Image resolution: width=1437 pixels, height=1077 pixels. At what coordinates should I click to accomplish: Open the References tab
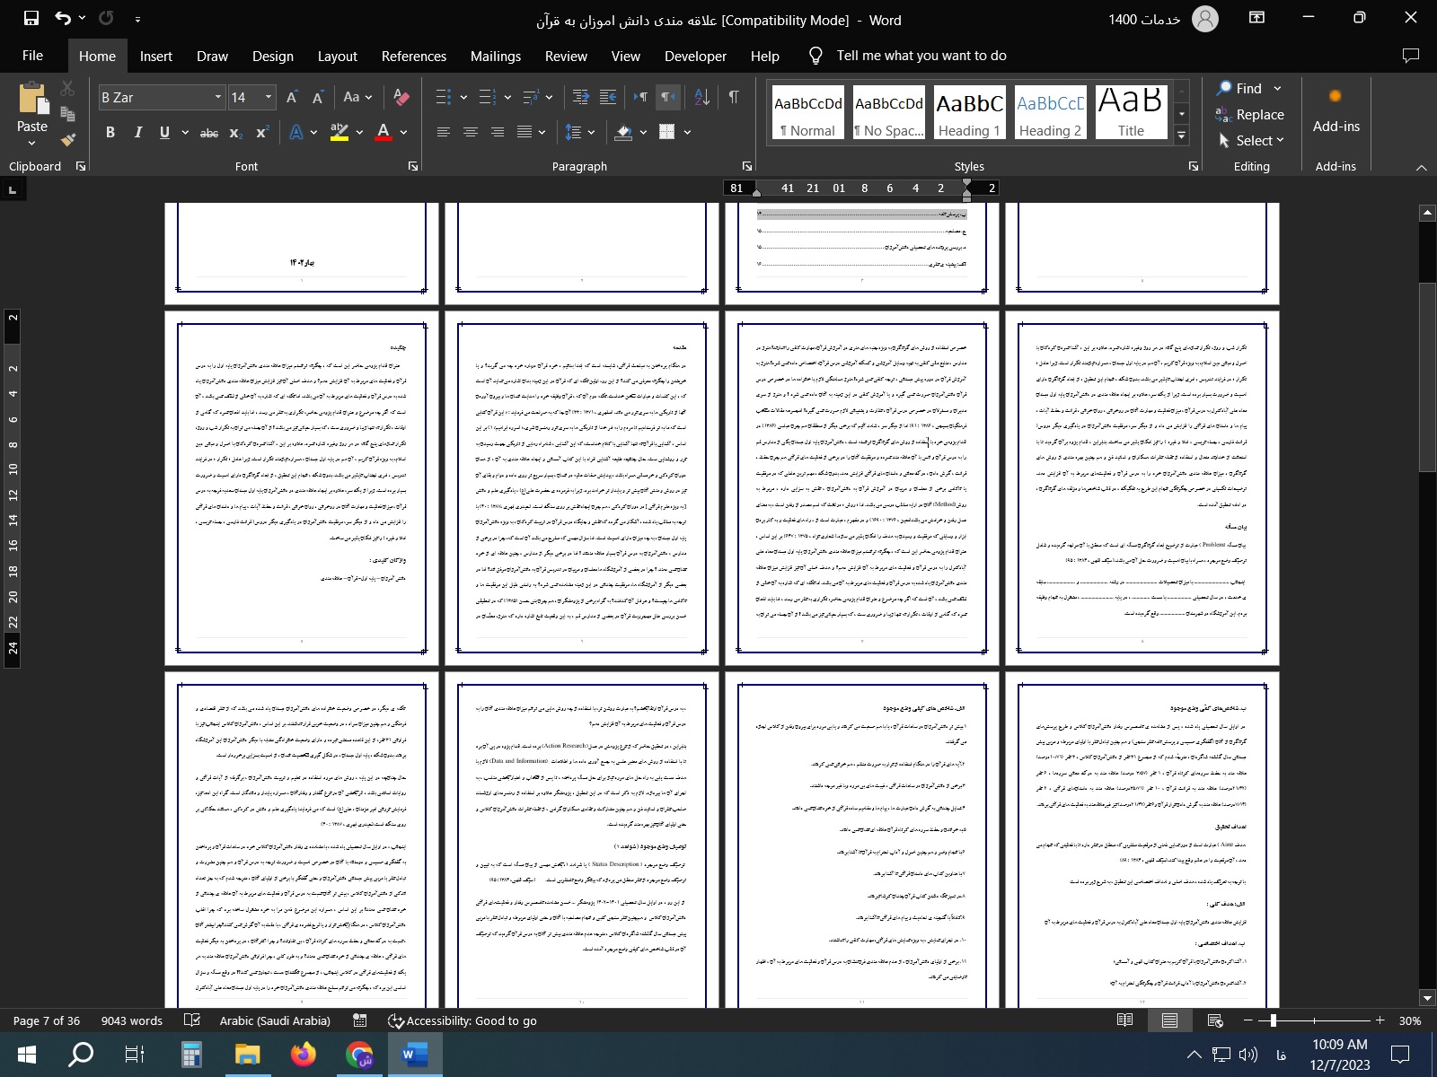[413, 56]
